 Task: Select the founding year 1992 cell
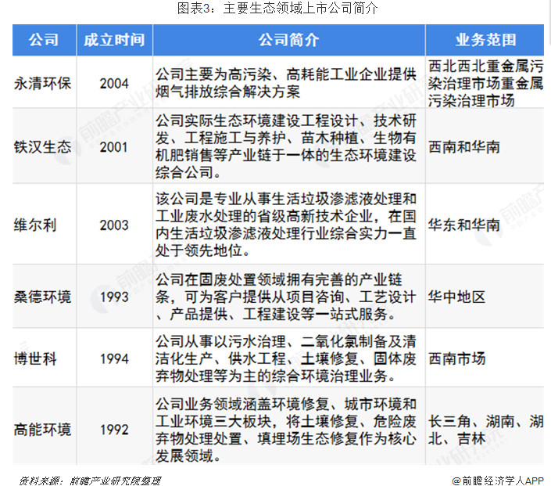coord(114,429)
